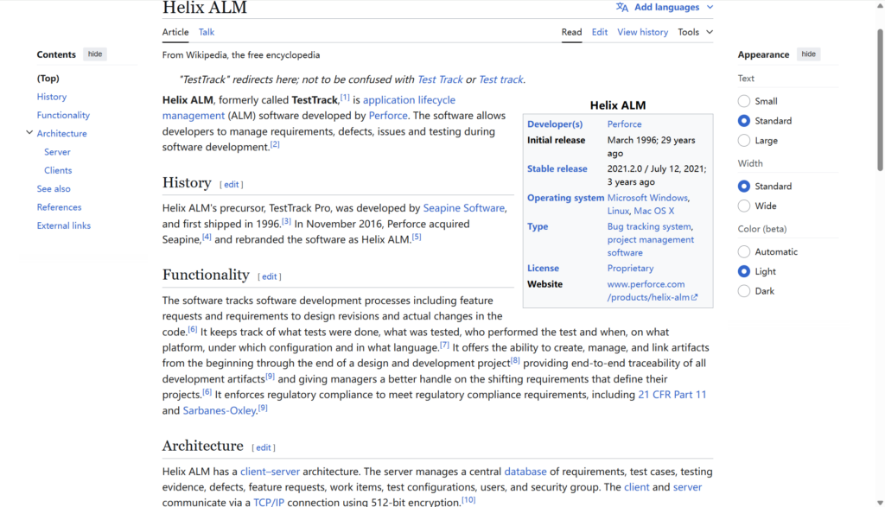885x507 pixels.
Task: Click the translate languages icon
Action: click(622, 8)
